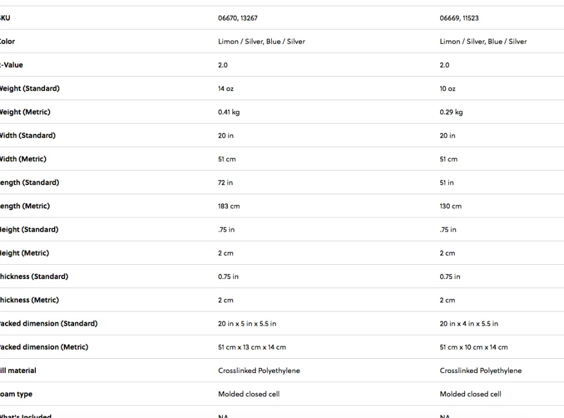
Task: Select the SKU value 06669, 11523
Action: pyautogui.click(x=459, y=18)
